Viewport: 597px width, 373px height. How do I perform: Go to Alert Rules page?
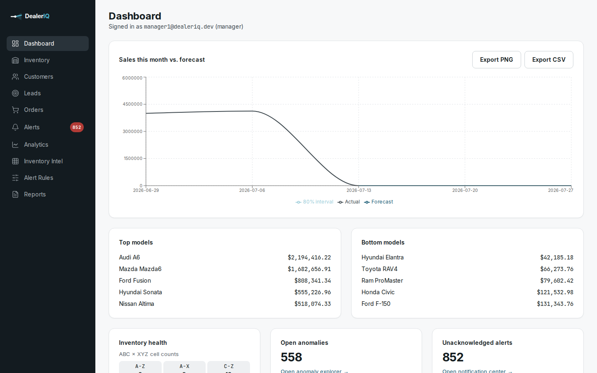[x=48, y=178]
